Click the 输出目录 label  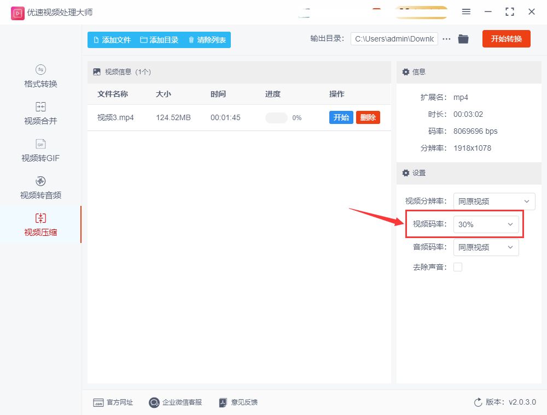[x=327, y=39]
